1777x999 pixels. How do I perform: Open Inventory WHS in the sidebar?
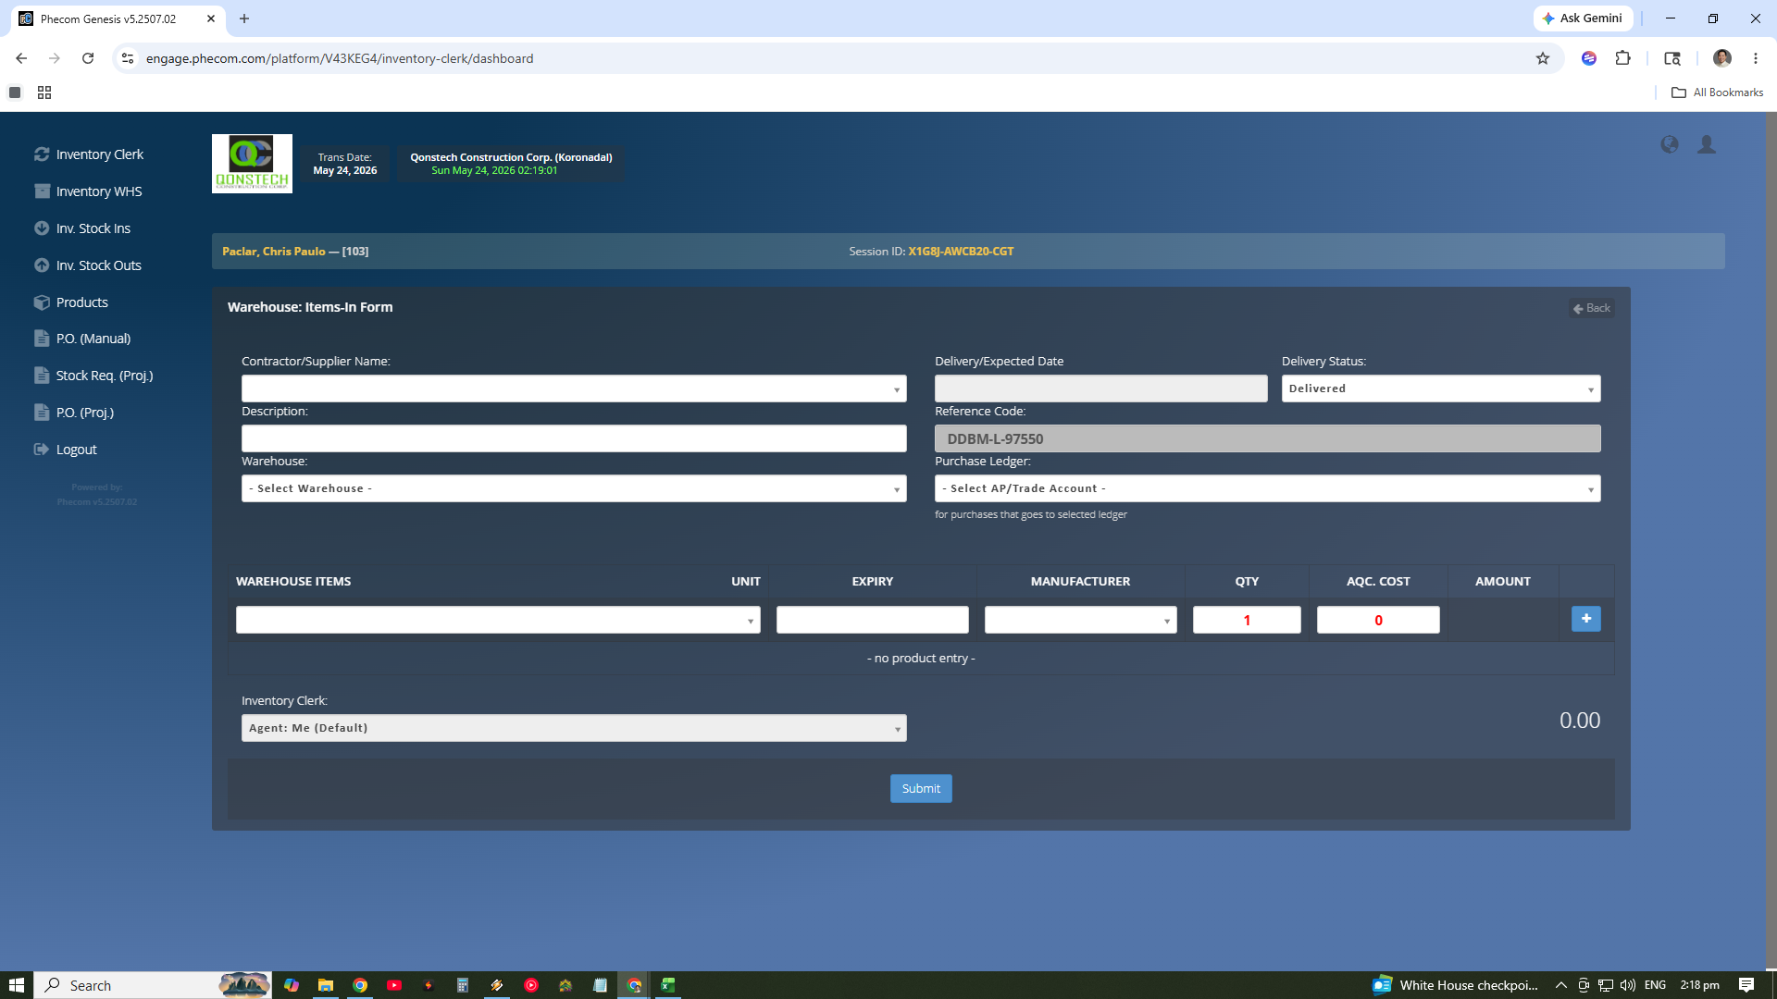(x=88, y=191)
